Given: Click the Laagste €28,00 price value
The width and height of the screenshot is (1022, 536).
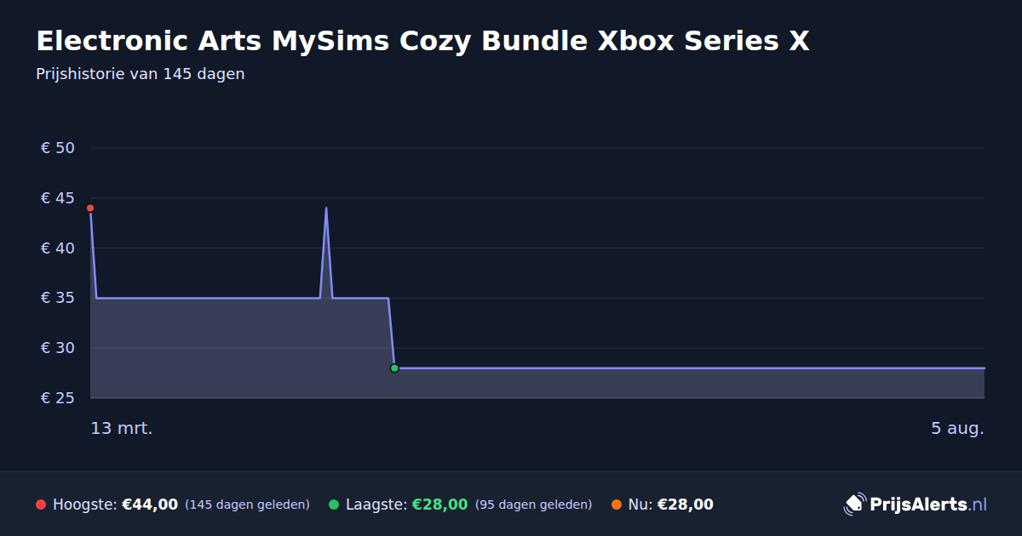Looking at the screenshot, I should click(x=440, y=505).
